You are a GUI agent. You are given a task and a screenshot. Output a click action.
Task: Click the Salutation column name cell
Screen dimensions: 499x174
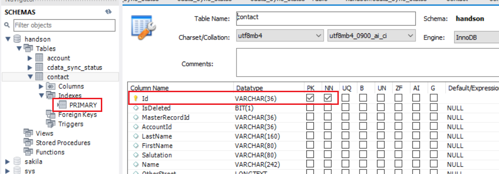point(157,155)
